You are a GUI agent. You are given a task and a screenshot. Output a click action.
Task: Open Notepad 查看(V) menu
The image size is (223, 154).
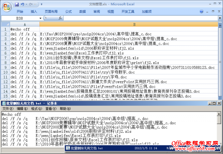51,109
